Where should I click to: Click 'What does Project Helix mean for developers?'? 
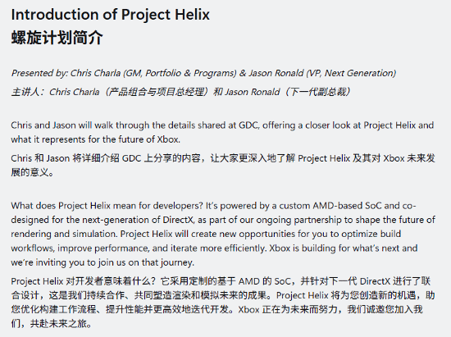107,206
